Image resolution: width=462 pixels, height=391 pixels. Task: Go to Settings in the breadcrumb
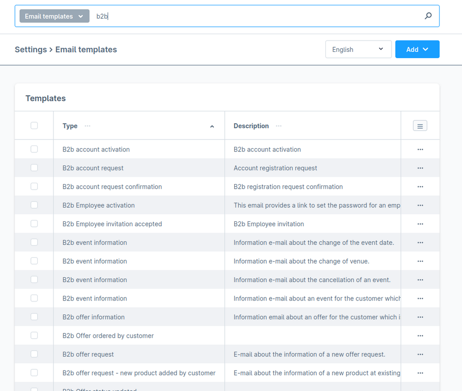[30, 50]
